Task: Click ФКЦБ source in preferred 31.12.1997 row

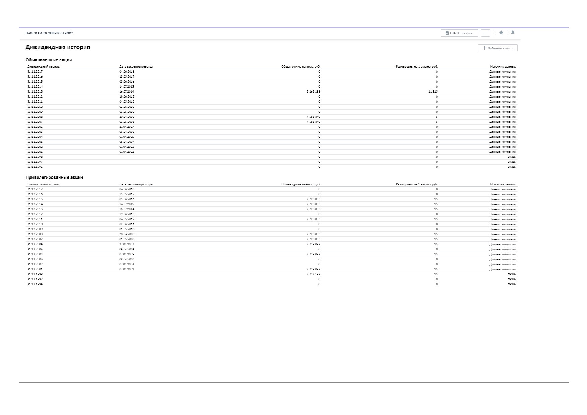Action: click(512, 279)
